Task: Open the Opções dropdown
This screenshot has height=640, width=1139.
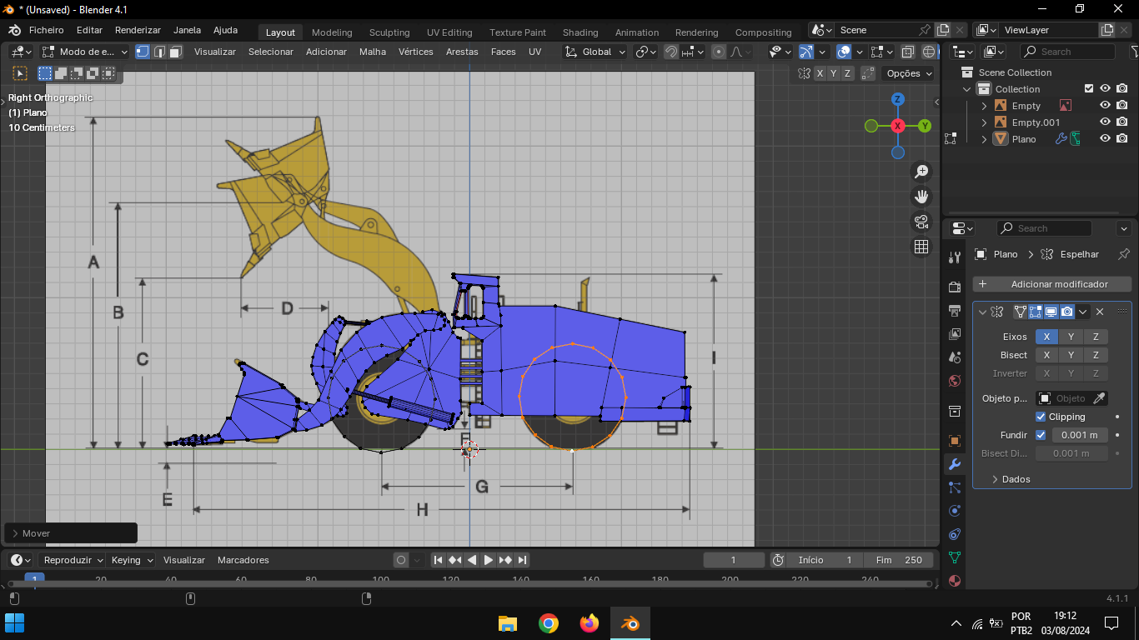Action: [x=909, y=73]
